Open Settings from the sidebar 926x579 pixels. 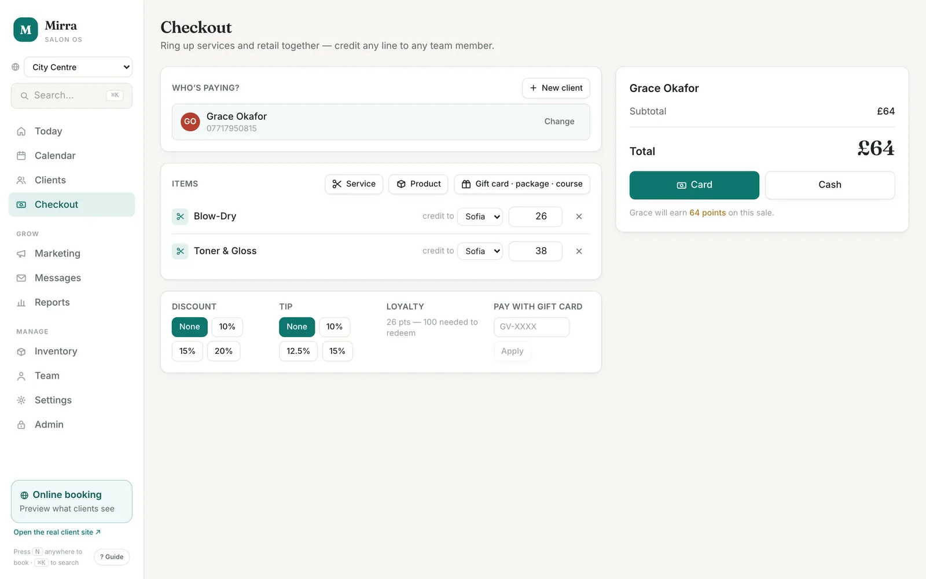72,400
